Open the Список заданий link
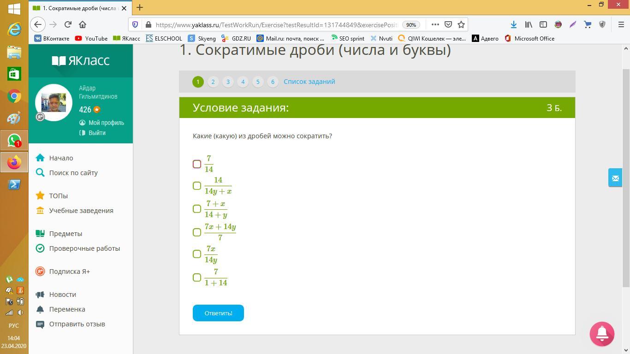The width and height of the screenshot is (630, 354). click(309, 82)
